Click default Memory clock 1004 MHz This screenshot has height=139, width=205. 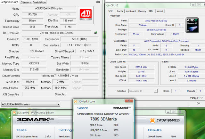(61, 88)
